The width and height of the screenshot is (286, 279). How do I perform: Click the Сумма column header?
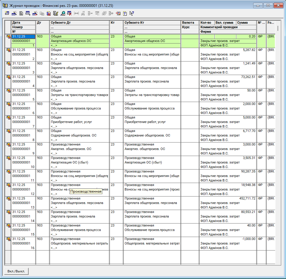click(246, 22)
